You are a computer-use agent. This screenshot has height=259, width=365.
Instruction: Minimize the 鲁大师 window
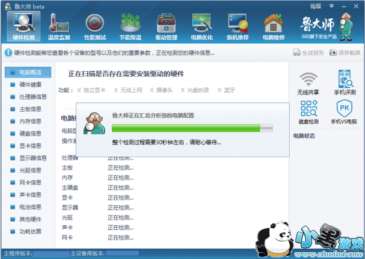tap(343, 6)
